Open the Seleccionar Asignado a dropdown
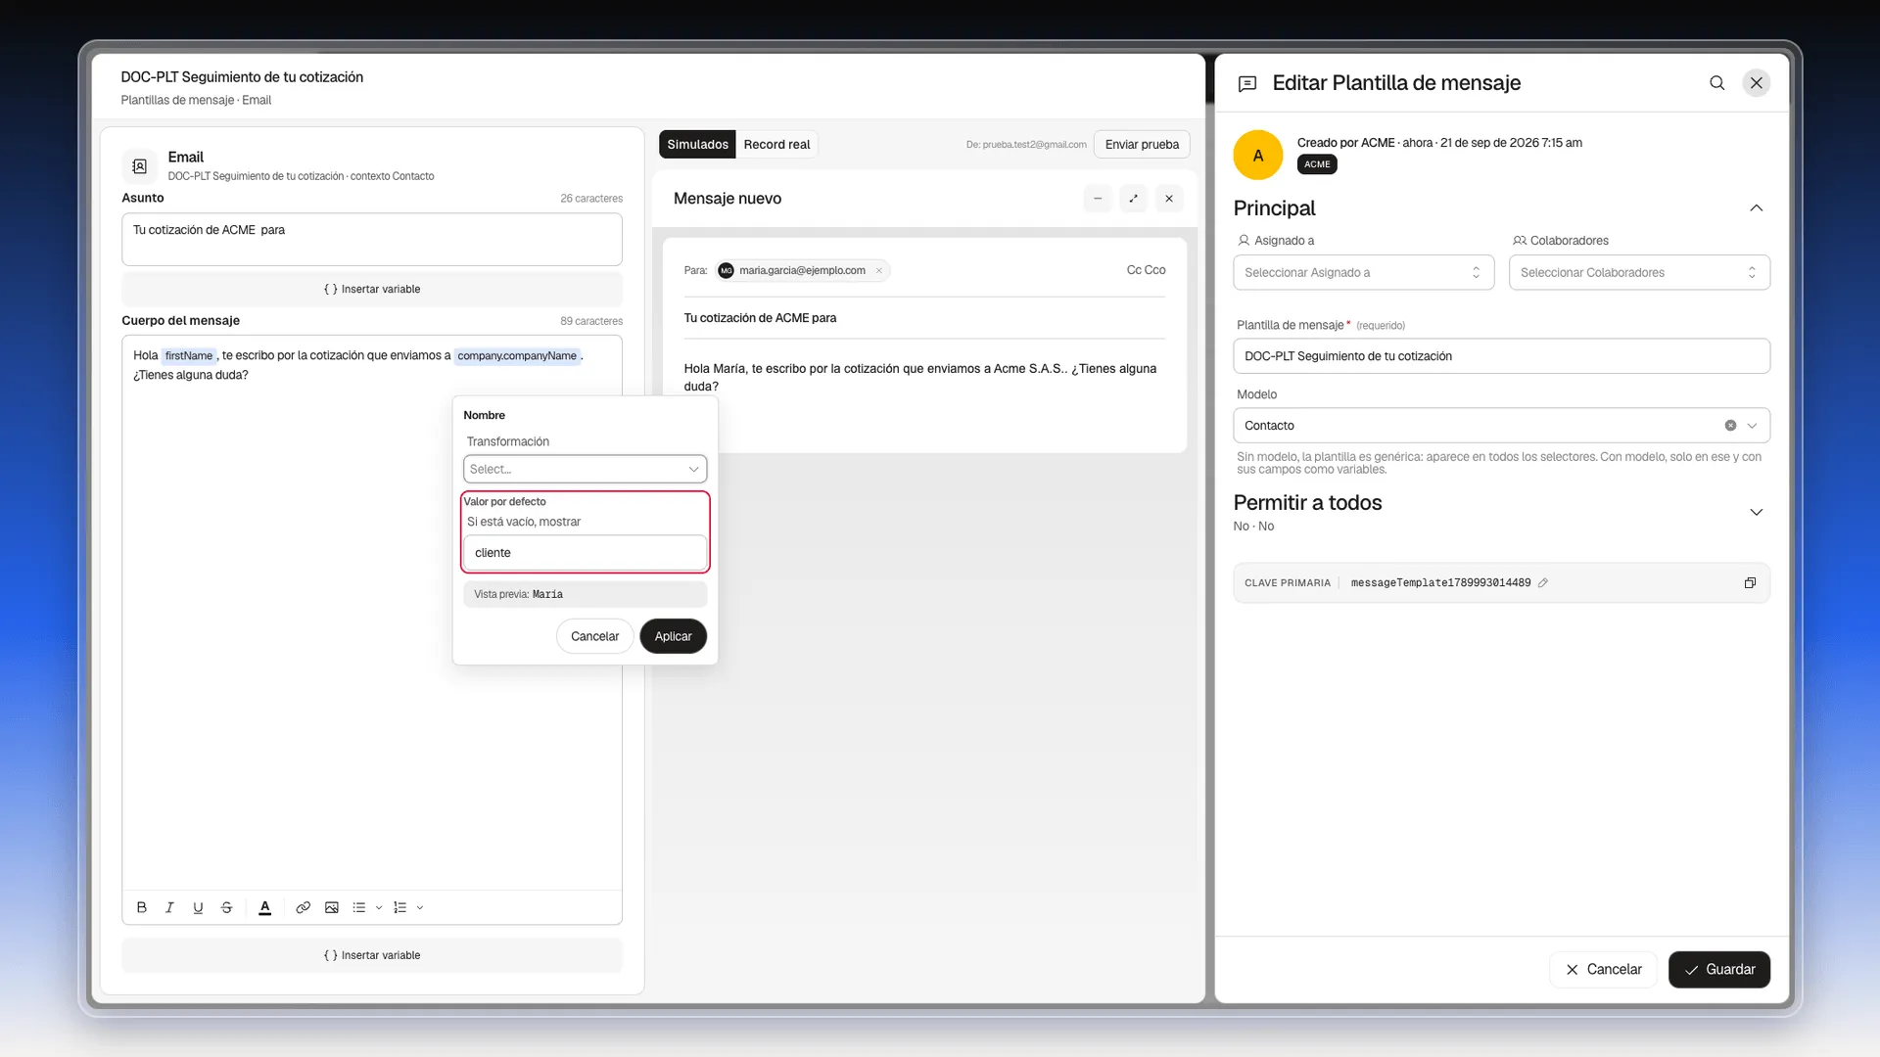This screenshot has height=1057, width=1880. 1363,272
